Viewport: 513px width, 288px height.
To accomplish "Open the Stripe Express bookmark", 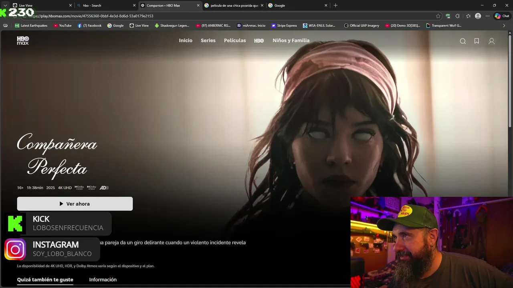I will [284, 26].
